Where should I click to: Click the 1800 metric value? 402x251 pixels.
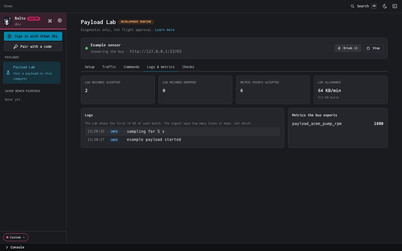(379, 123)
